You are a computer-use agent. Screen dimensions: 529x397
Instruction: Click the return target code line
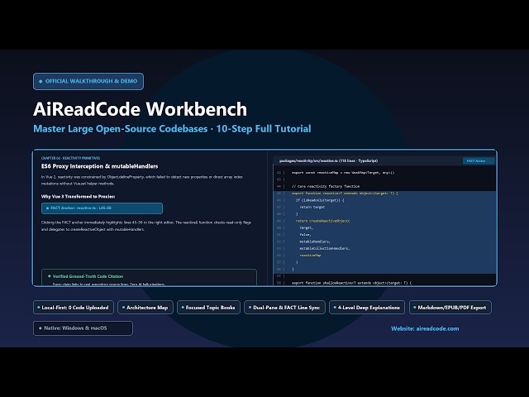tap(312, 207)
